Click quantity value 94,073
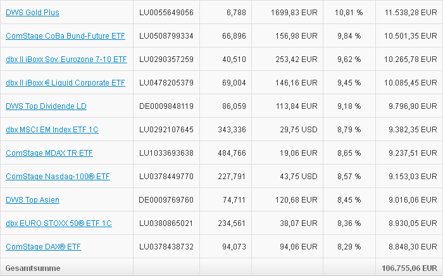Viewport: 443px width, 276px height. tap(234, 247)
